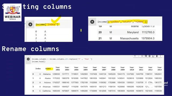Screen dimensions: 172x96
Task: Click the Year 2010 column header
Action: point(132,69)
